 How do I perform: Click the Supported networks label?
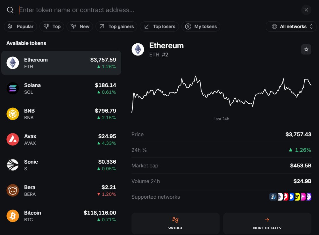click(x=156, y=197)
